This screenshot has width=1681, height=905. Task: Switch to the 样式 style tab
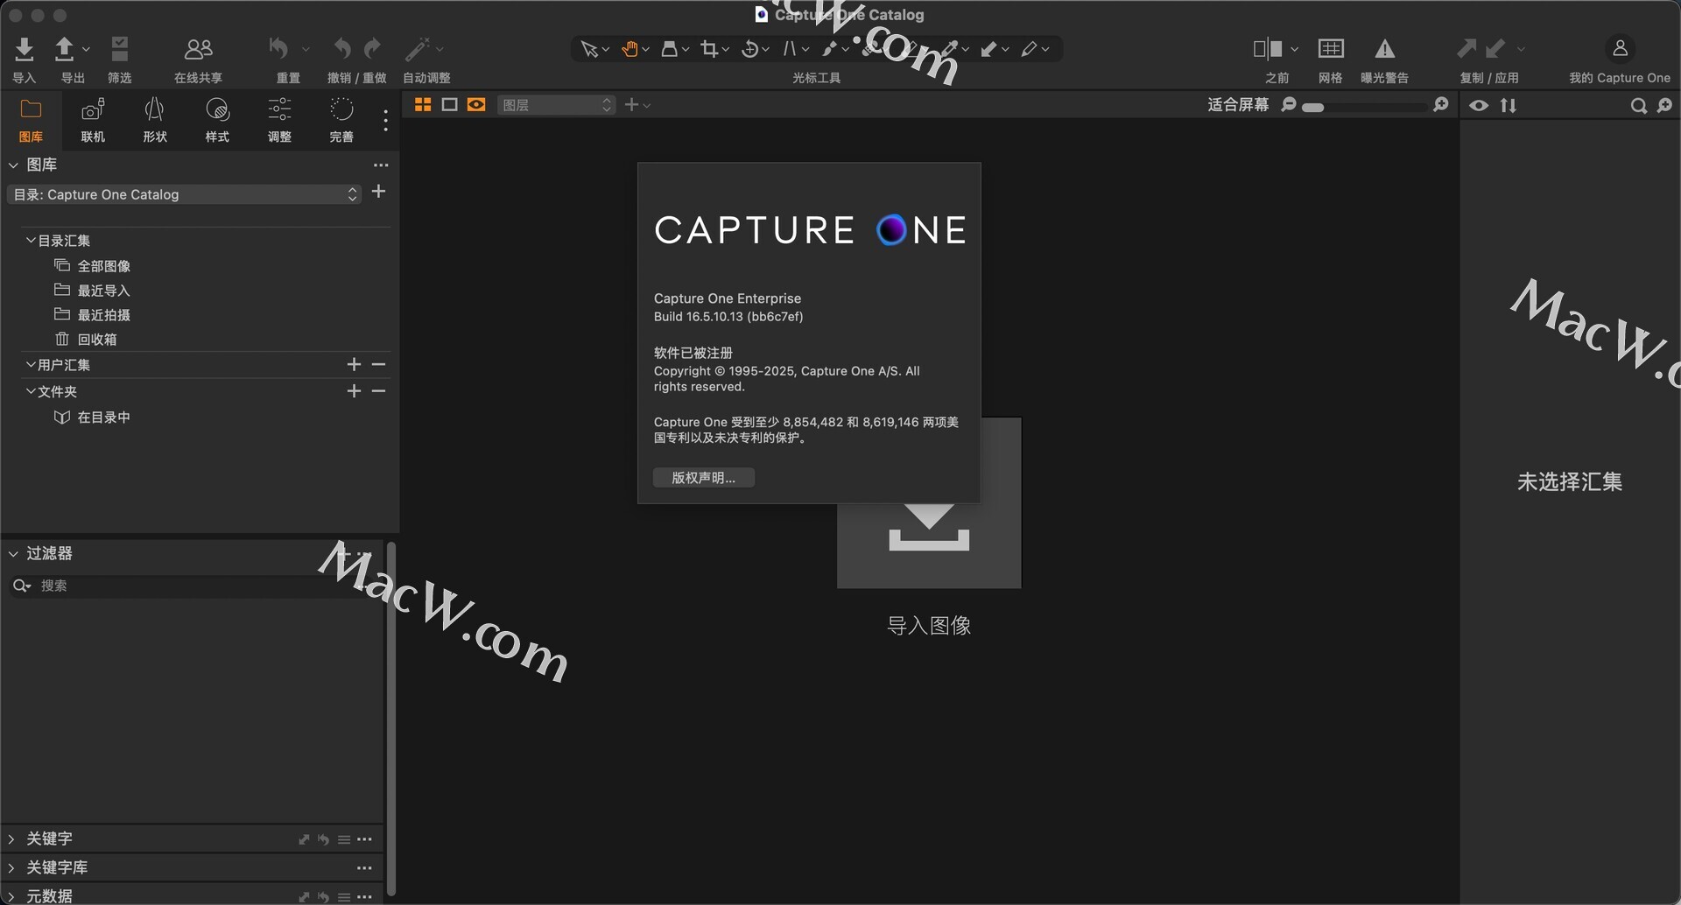[x=217, y=120]
